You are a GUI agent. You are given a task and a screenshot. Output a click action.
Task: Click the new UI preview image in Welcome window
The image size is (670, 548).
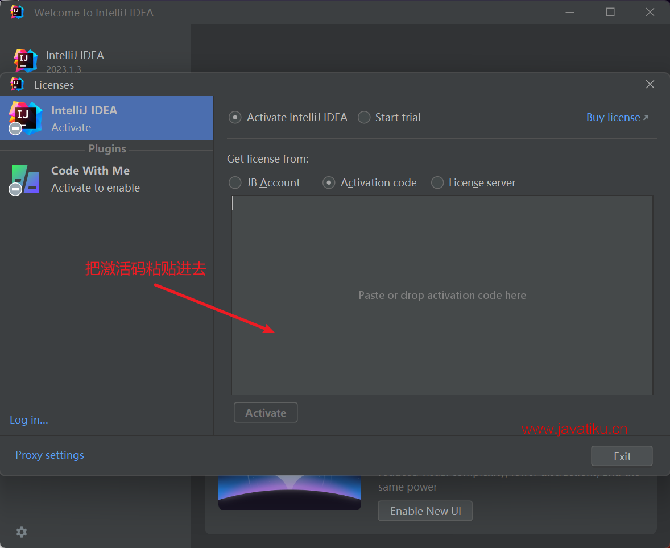(x=289, y=492)
